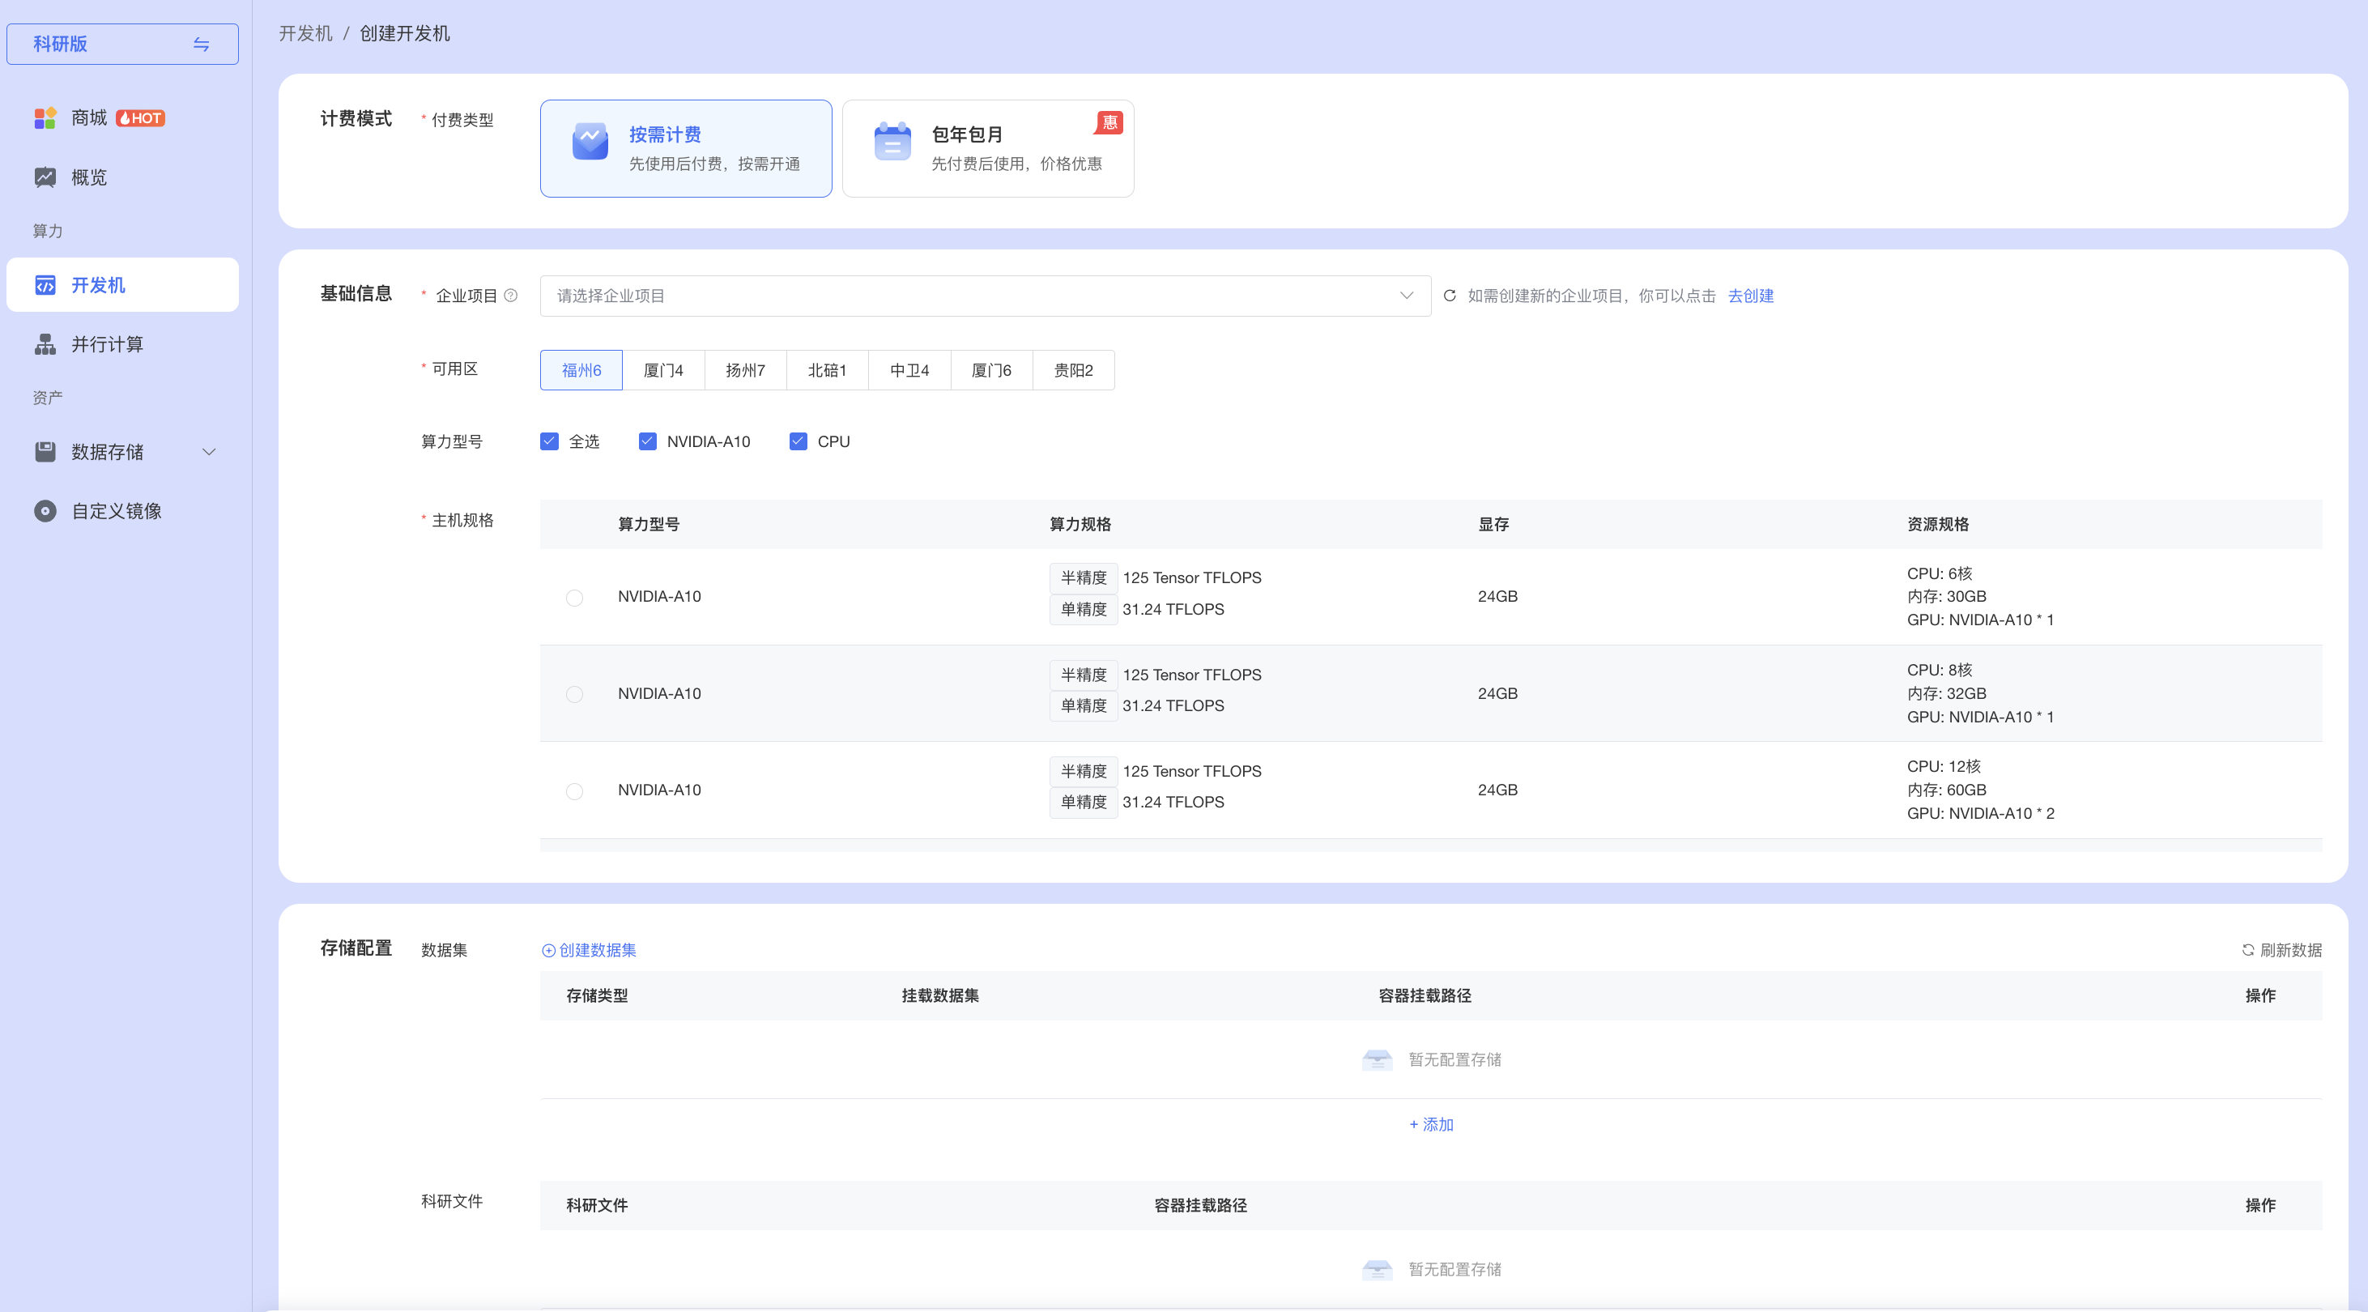This screenshot has height=1312, width=2368.
Task: Choose the 福州6 availability zone
Action: click(581, 369)
